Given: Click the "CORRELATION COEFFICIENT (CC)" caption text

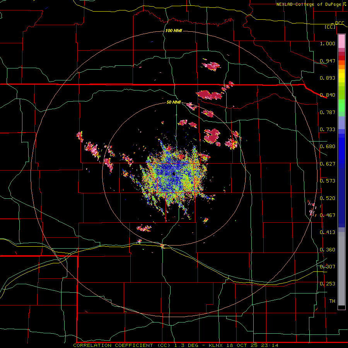Looking at the screenshot, I should pyautogui.click(x=122, y=345).
